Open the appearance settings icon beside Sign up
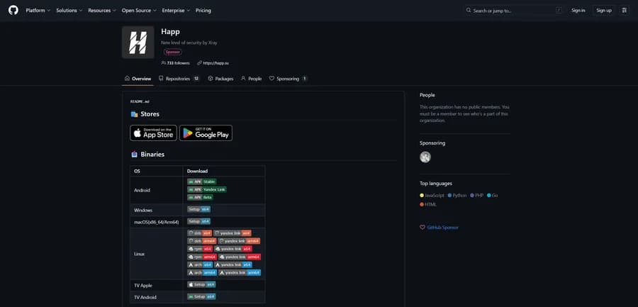 point(625,10)
